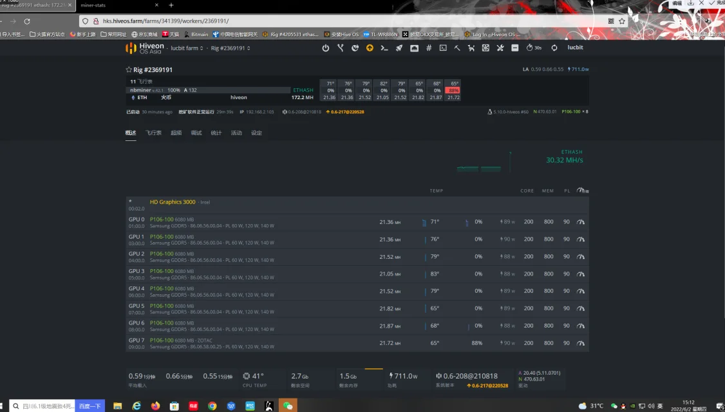The height and width of the screenshot is (412, 725).
Task: Click the rocket flight sheet icon
Action: pos(399,48)
